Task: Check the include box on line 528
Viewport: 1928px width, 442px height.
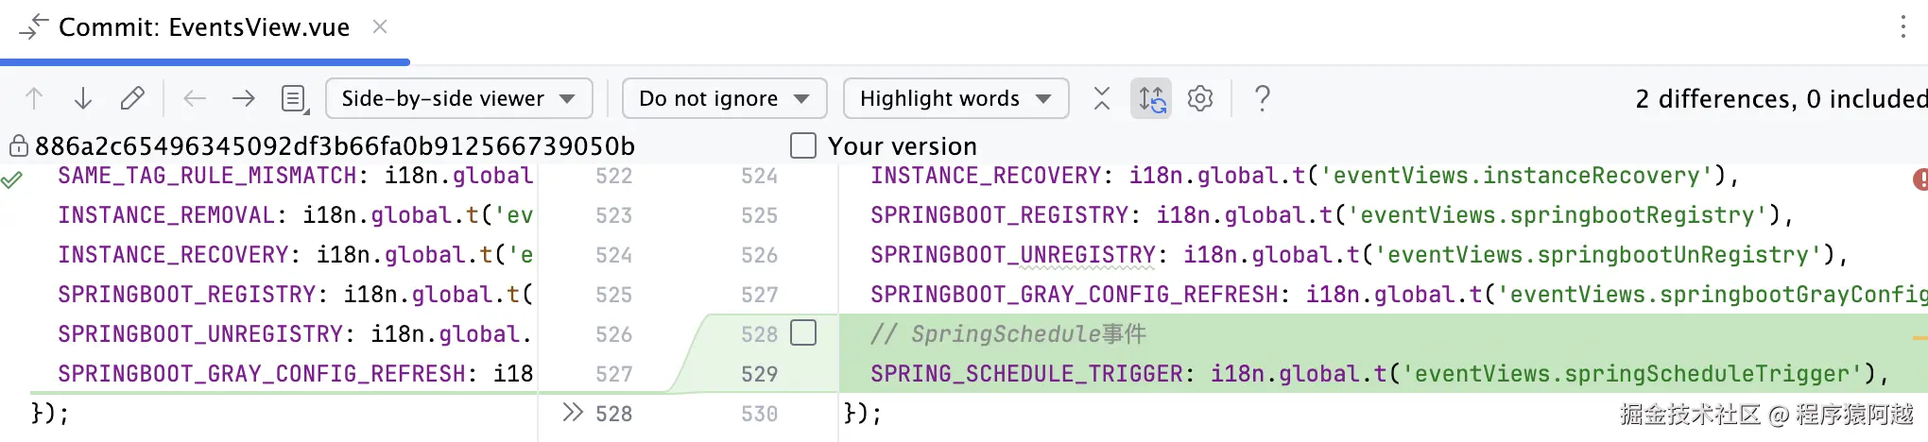Action: coord(803,333)
